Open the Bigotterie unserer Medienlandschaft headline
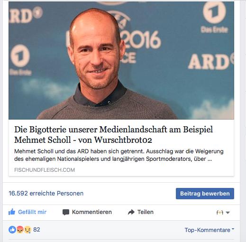Viewport: 246px width, 242px height. click(x=113, y=134)
